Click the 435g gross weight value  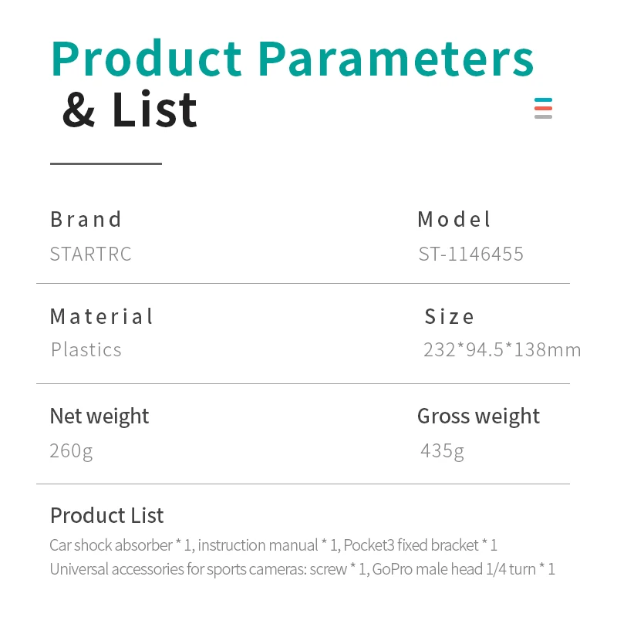(442, 451)
